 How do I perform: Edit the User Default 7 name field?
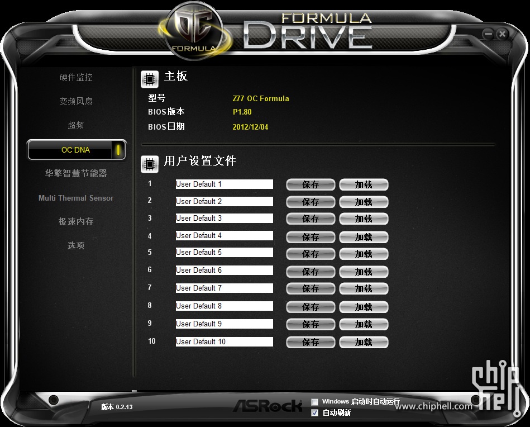click(224, 288)
